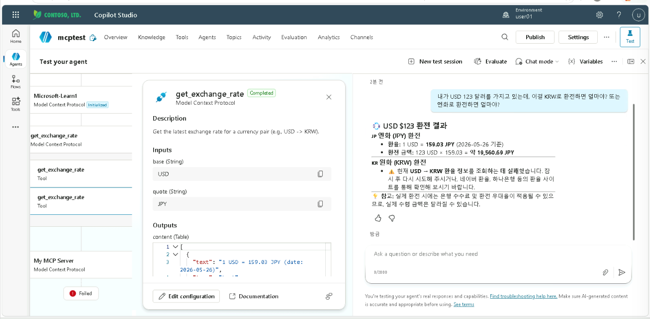650x319 pixels.
Task: Open the Knowledge tab
Action: pyautogui.click(x=152, y=37)
